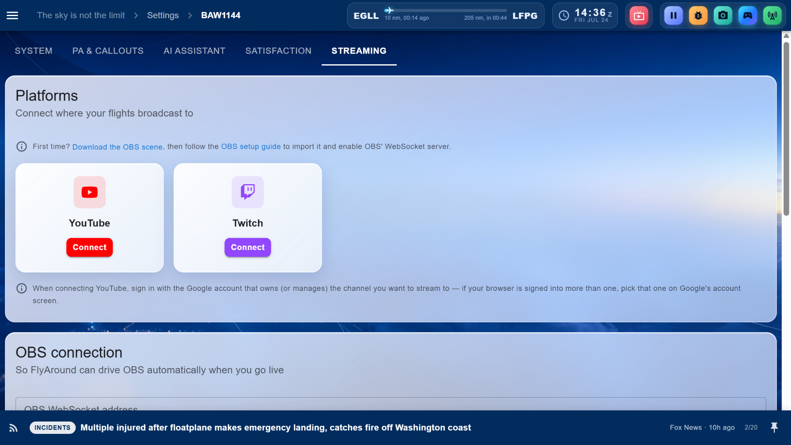Click the scrollbar up arrow
Screen dimensions: 791x445
(786, 36)
